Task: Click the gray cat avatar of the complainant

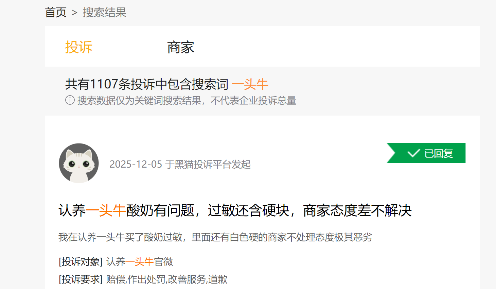Action: pyautogui.click(x=79, y=163)
